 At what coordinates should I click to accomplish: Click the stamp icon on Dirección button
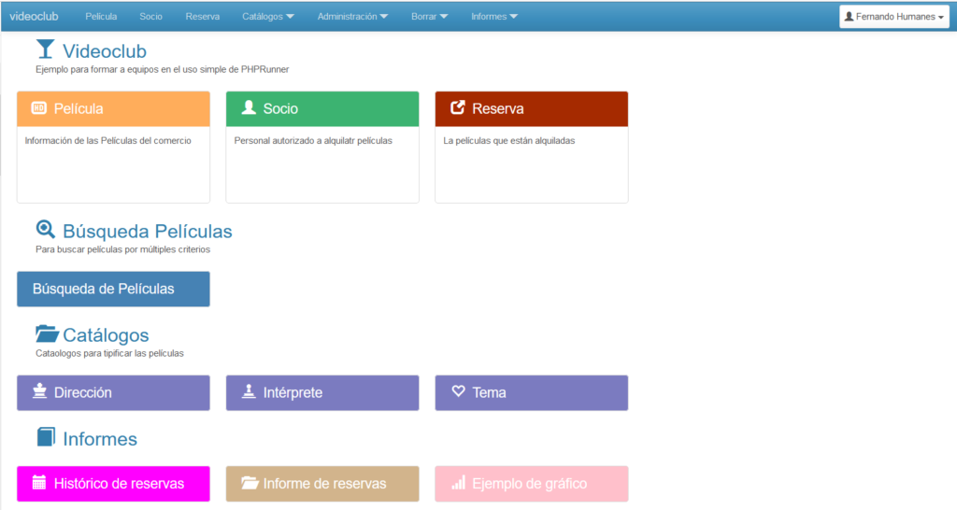pyautogui.click(x=39, y=392)
